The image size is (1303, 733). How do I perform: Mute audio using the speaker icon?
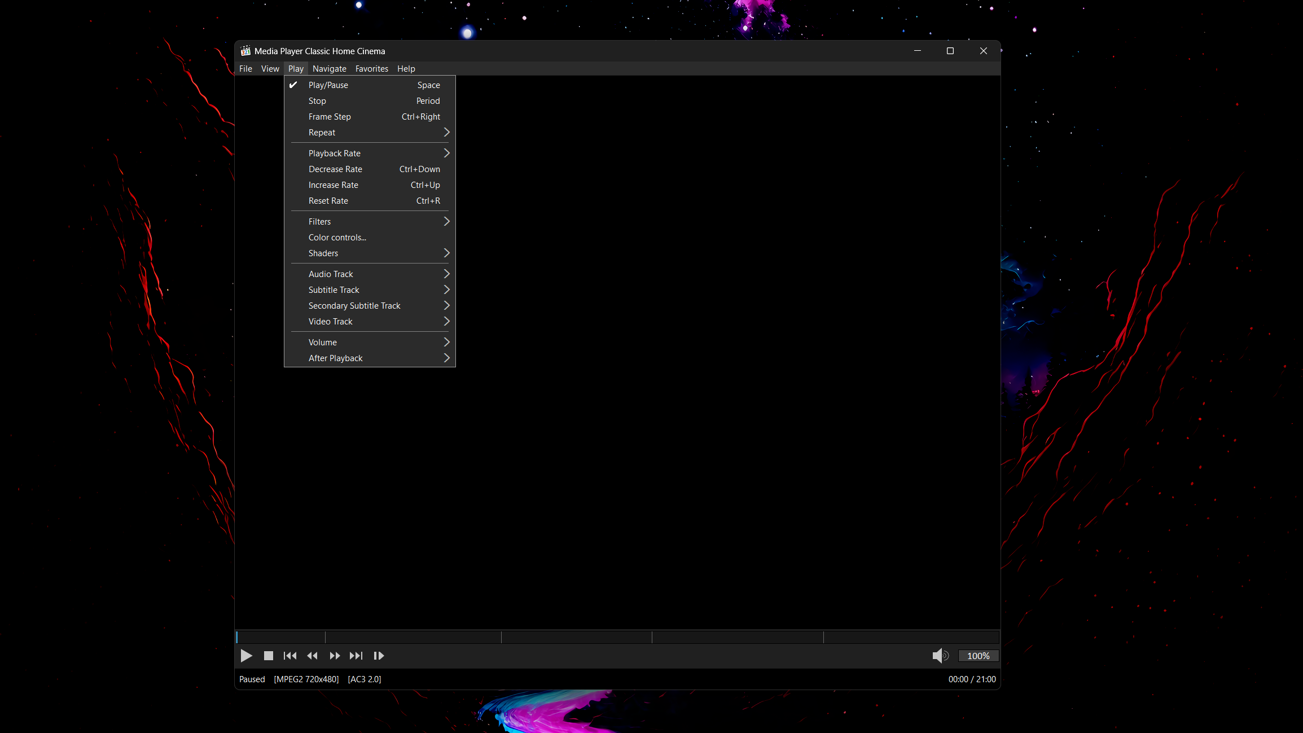click(x=940, y=656)
